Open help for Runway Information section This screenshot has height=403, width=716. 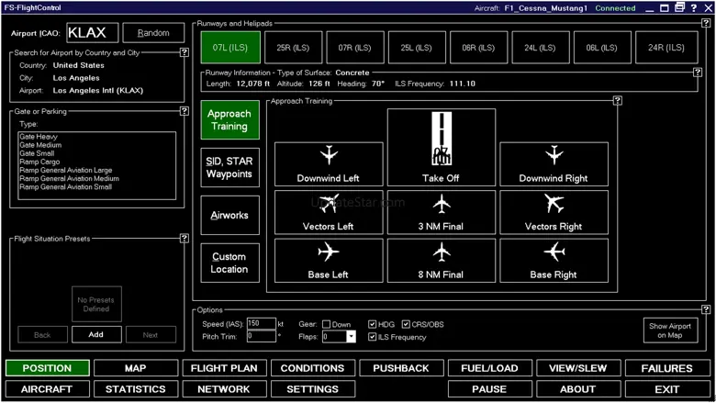698,72
